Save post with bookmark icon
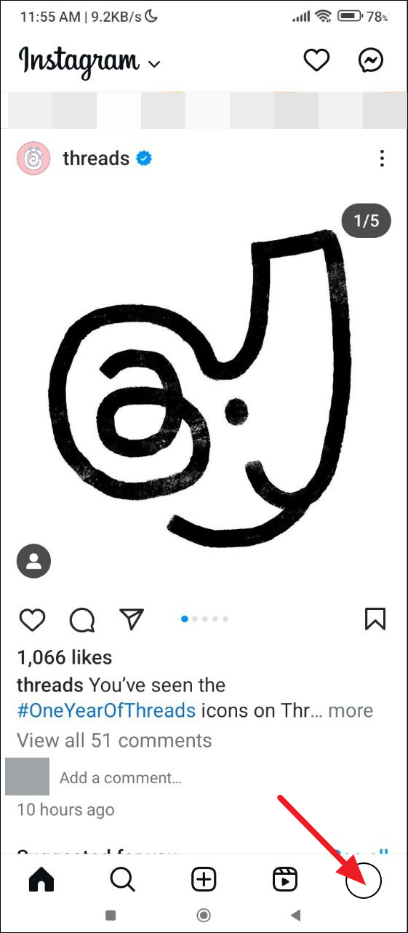Screen dimensions: 408x933 [375, 619]
